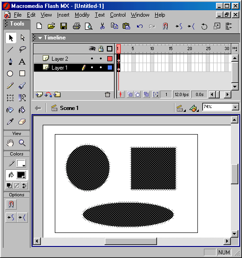Screen dimensions: 242x258
Task: Click the Insert Layer button
Action: [39, 95]
